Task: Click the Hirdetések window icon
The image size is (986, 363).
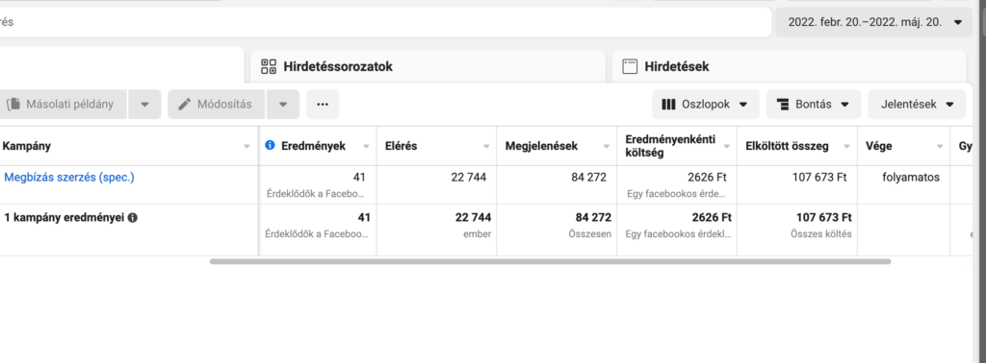Action: [x=630, y=66]
